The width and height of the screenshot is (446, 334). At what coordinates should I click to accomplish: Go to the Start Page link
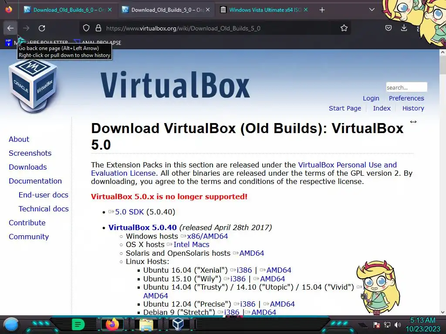click(345, 108)
